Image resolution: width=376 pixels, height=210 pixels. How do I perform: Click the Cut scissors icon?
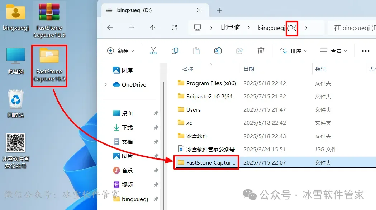pyautogui.click(x=153, y=51)
